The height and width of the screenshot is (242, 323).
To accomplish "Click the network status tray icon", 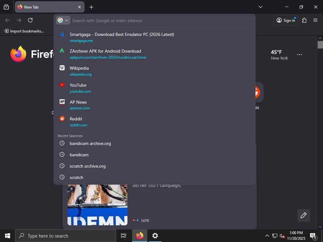I will coord(275,236).
